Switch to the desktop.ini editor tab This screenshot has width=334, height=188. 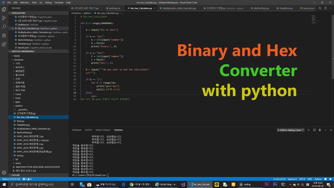pos(115,8)
